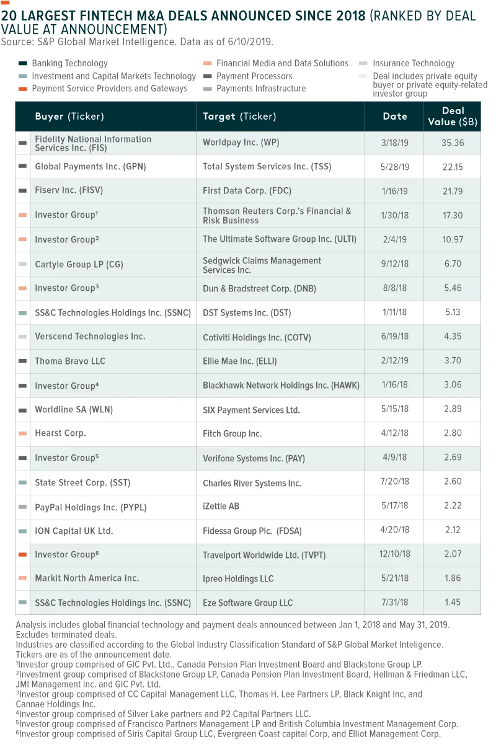The image size is (496, 747).
Task: Select 'Travelport Worldwide Ltd. (TVPT)' cell
Action: [x=264, y=555]
